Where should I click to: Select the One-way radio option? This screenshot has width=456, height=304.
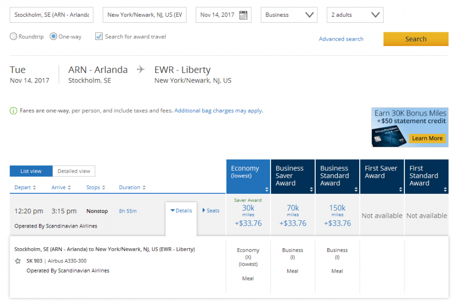pyautogui.click(x=53, y=36)
